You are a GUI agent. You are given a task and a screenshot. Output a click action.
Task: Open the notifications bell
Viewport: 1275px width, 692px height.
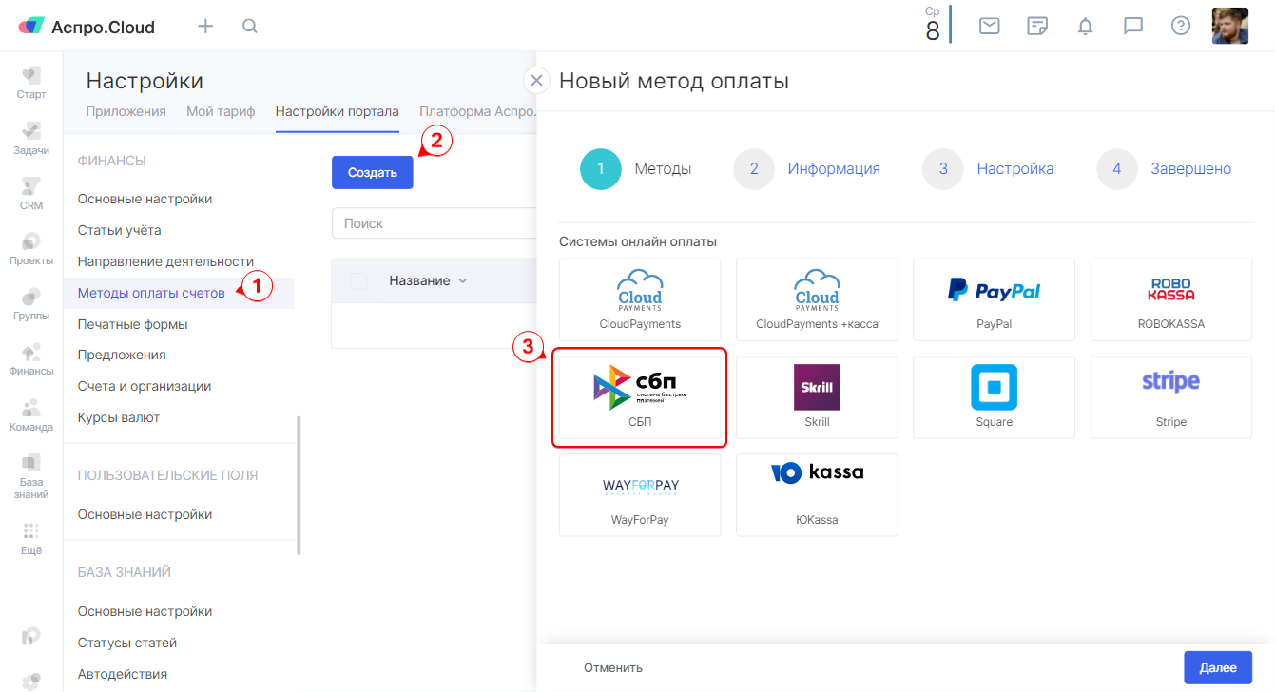[x=1085, y=26]
